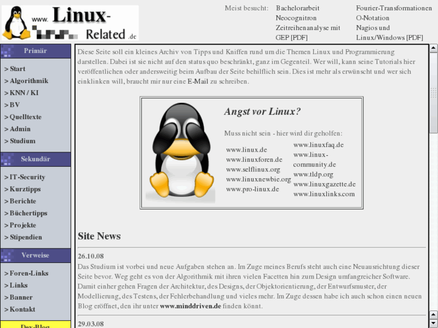This screenshot has height=328, width=438.
Task: Open the Fourier-Transformationen link
Action: (394, 8)
